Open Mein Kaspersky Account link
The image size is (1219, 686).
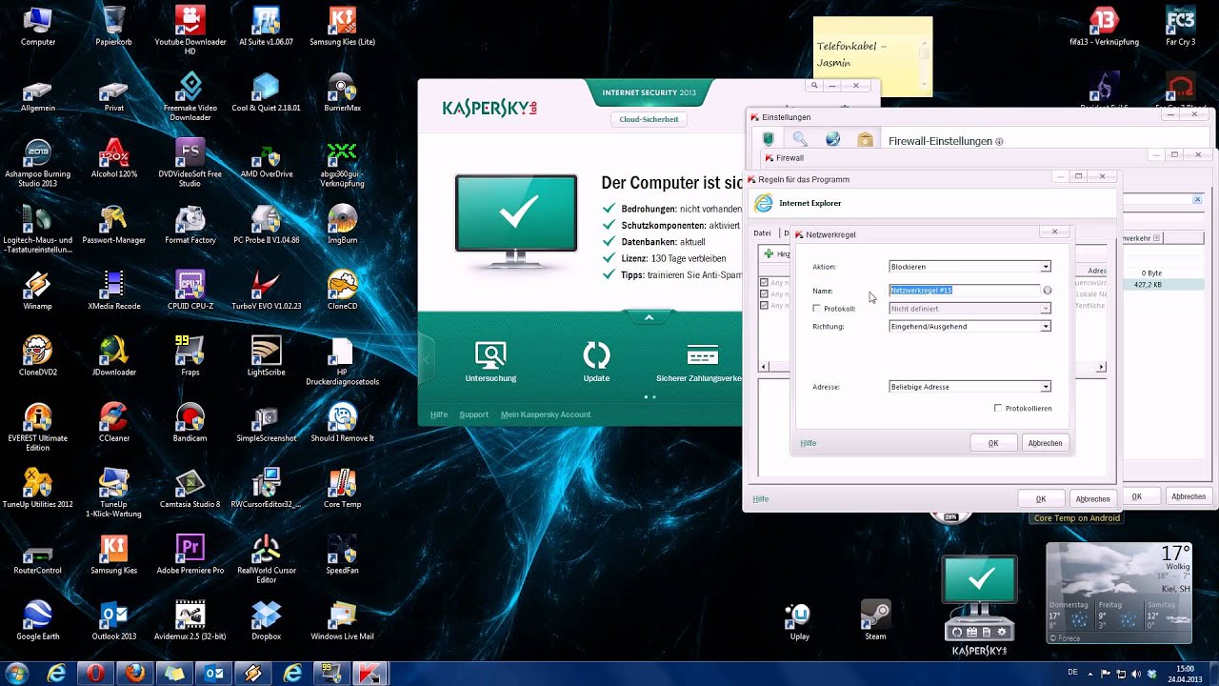(546, 414)
